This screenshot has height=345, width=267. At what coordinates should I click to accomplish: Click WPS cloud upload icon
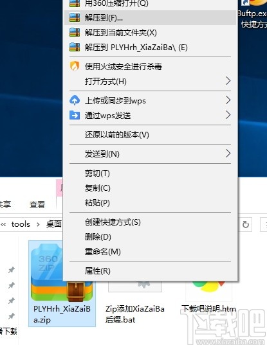[x=75, y=100]
